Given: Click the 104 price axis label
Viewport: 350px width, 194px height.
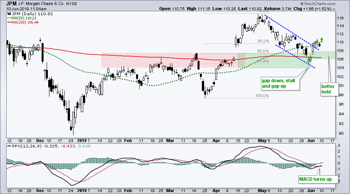Looking at the screenshot, I should [x=340, y=68].
